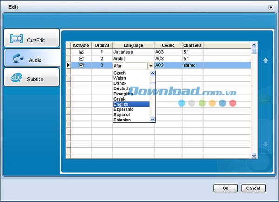Switch to the Audio tab
Image resolution: width=279 pixels, height=202 pixels.
click(x=32, y=58)
